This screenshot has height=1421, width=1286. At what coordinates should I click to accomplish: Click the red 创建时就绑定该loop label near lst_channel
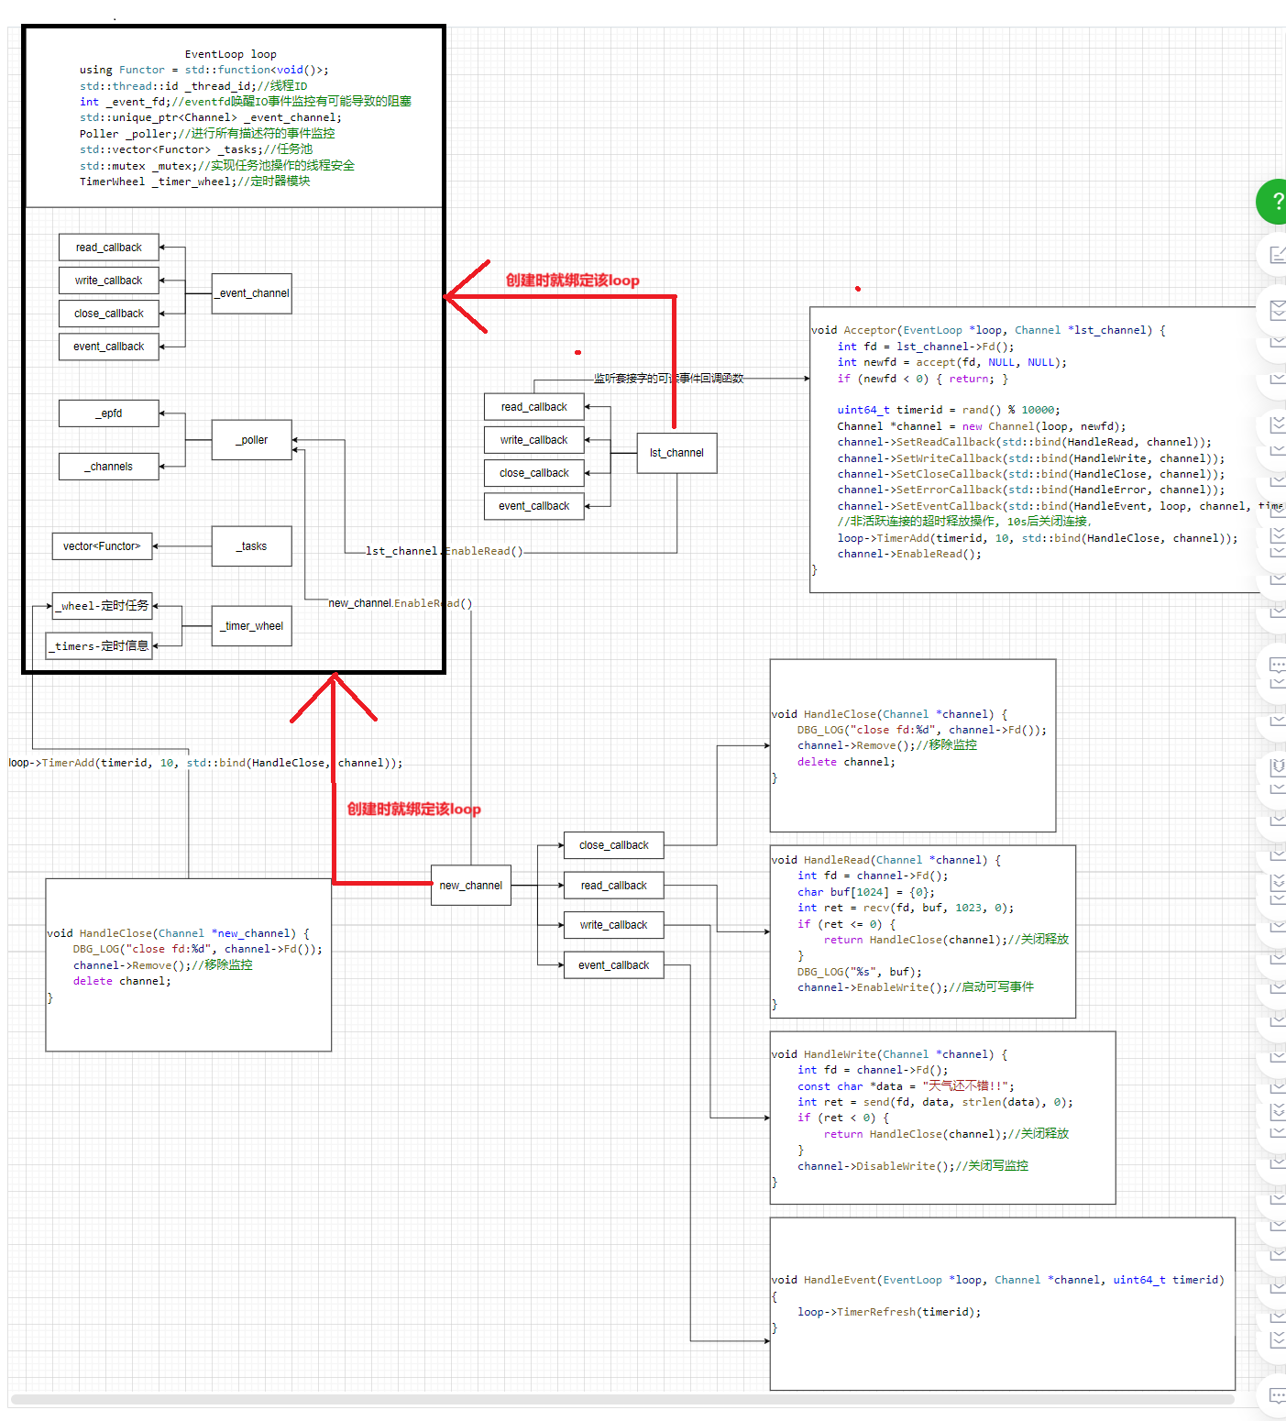573,281
